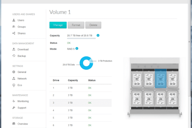Click the capacity usage progress bar

[x=81, y=38]
